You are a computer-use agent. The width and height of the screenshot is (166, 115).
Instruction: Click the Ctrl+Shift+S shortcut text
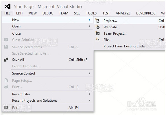point(78,60)
